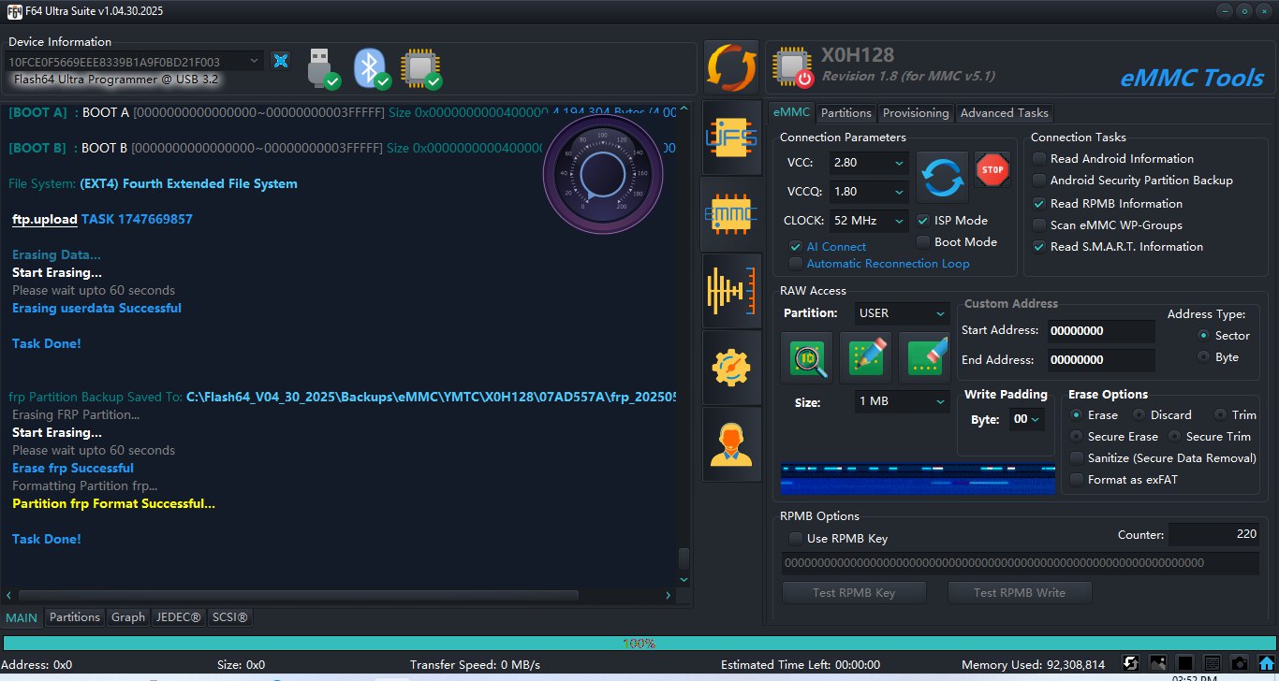Expand the device ID dropdown
The width and height of the screenshot is (1279, 681).
click(255, 61)
